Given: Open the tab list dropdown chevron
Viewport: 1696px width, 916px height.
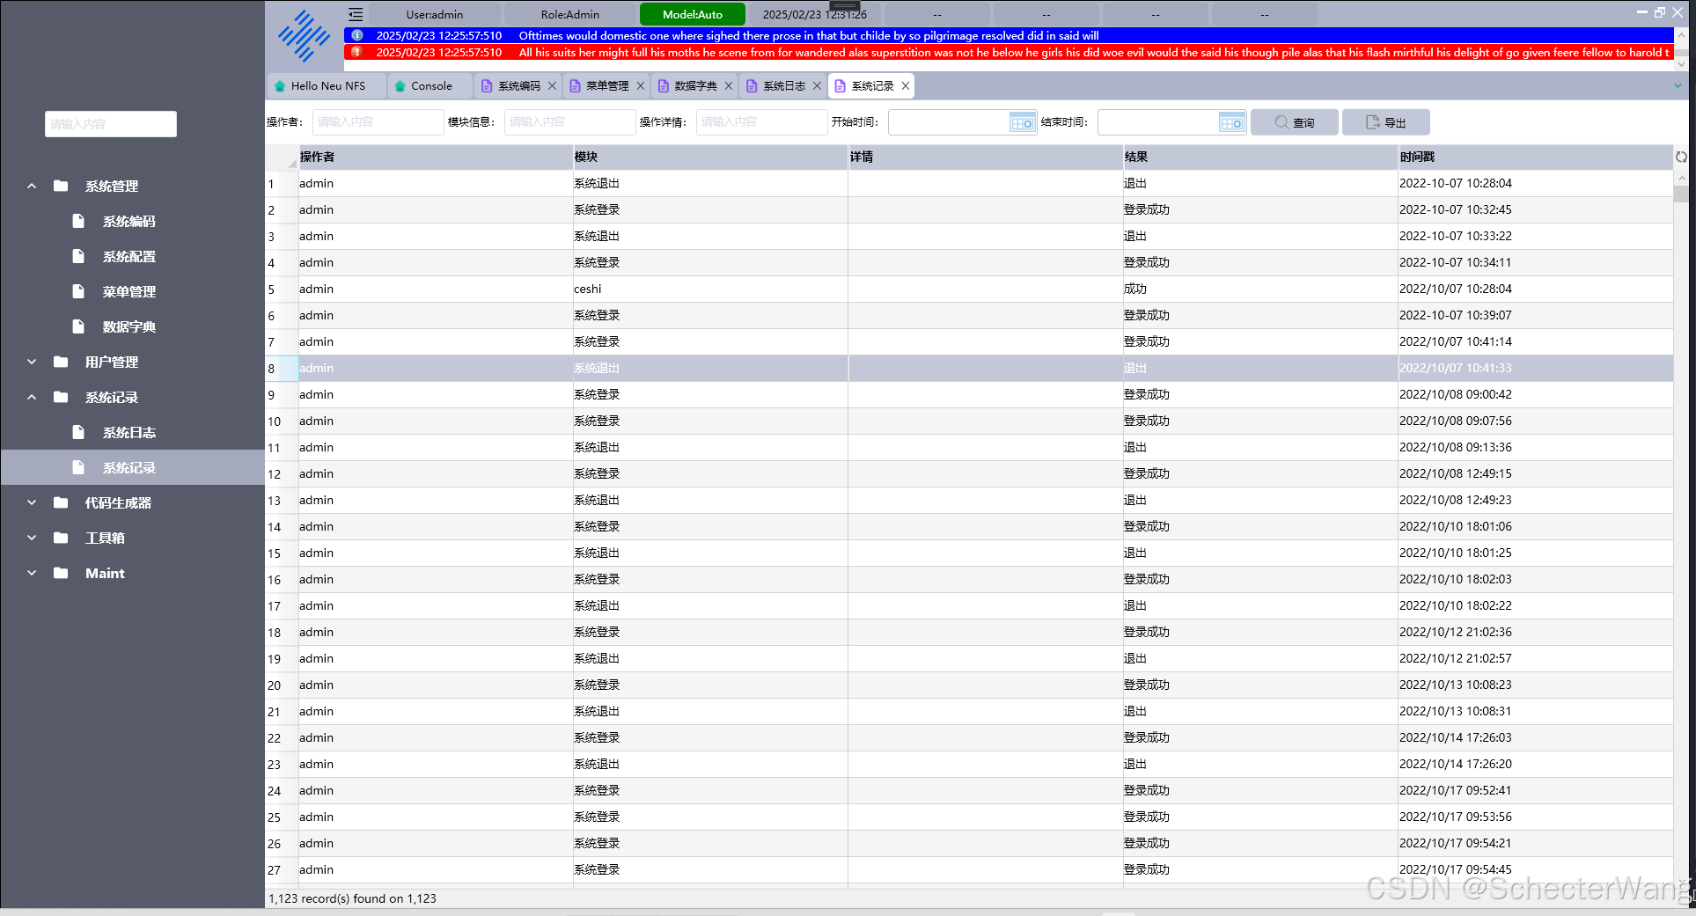Looking at the screenshot, I should click(x=1678, y=86).
